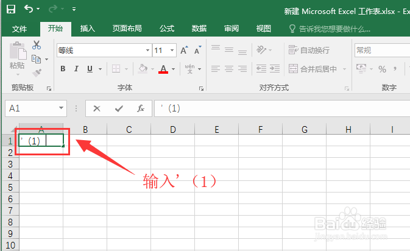Toggle Italic formatting
Image resolution: width=410 pixels, height=251 pixels.
tap(76, 69)
